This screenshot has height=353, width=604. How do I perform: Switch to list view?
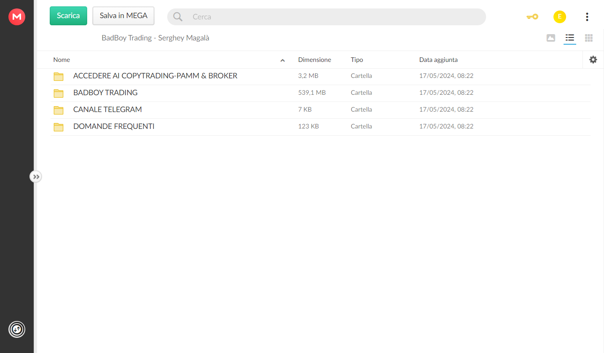[x=570, y=38]
